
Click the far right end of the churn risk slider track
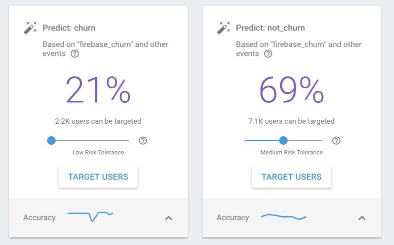[127, 140]
